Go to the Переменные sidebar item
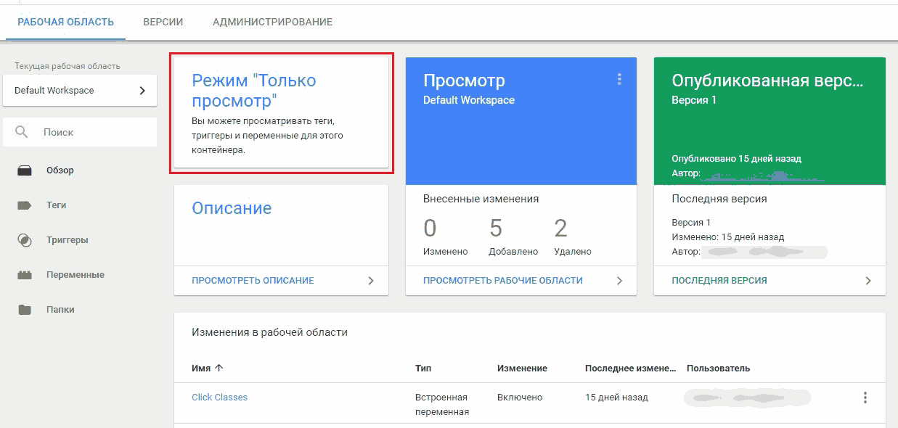Screen dimensions: 898x428 (75, 275)
